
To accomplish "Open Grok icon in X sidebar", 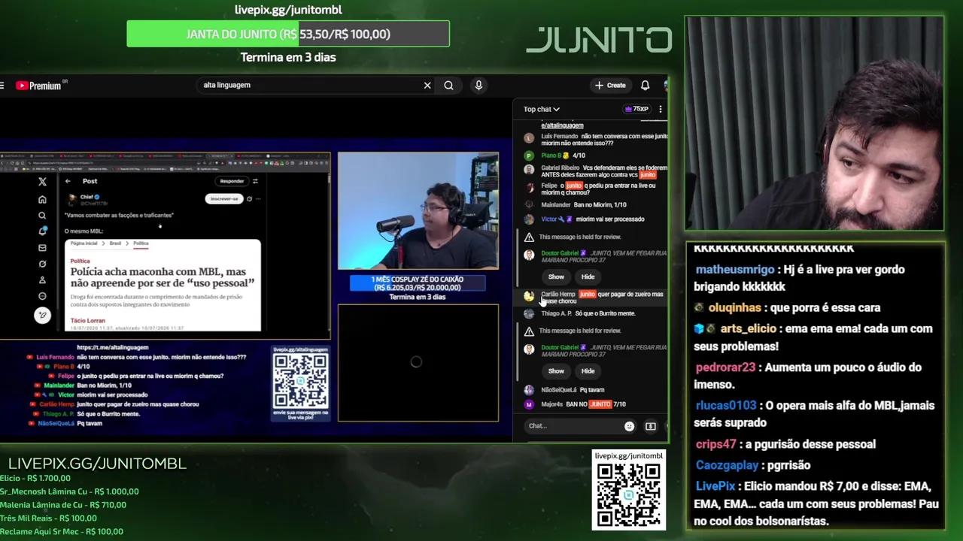I will pos(42,264).
